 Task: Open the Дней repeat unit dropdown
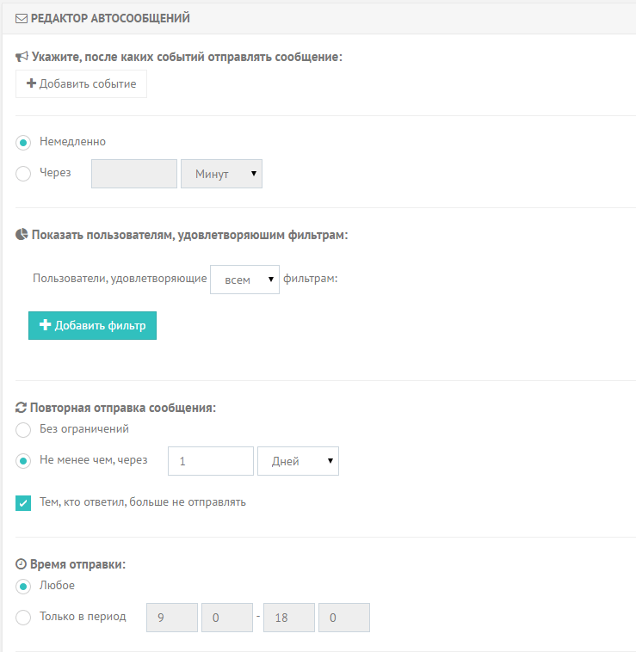[298, 461]
